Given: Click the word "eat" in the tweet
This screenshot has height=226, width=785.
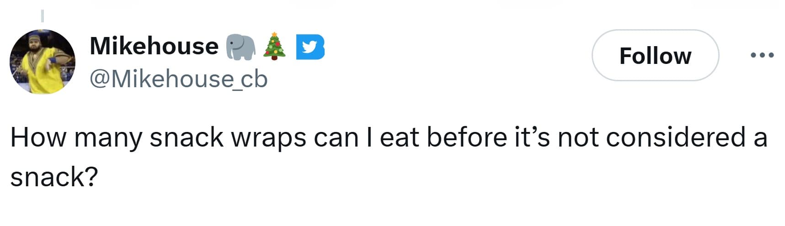Looking at the screenshot, I should (399, 137).
